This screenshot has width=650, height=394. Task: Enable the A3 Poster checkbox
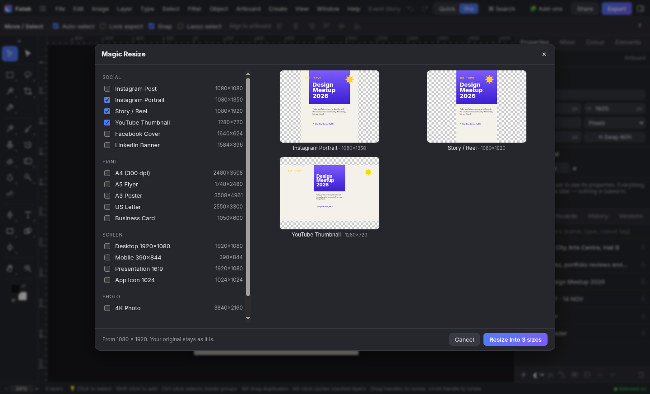107,195
